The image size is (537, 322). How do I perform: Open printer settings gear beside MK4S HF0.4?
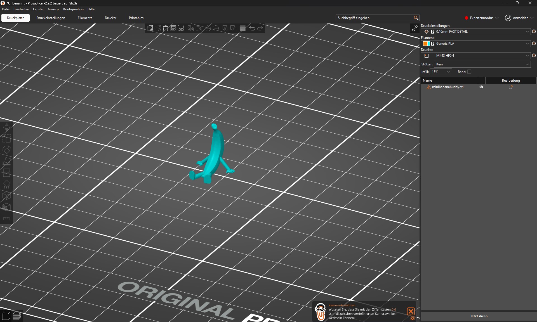coord(534,56)
